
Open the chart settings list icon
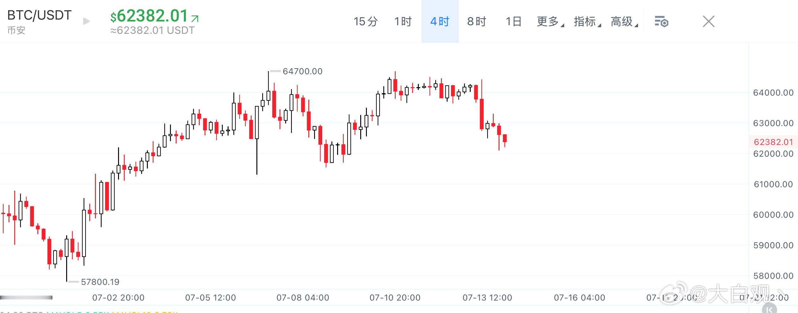[661, 22]
